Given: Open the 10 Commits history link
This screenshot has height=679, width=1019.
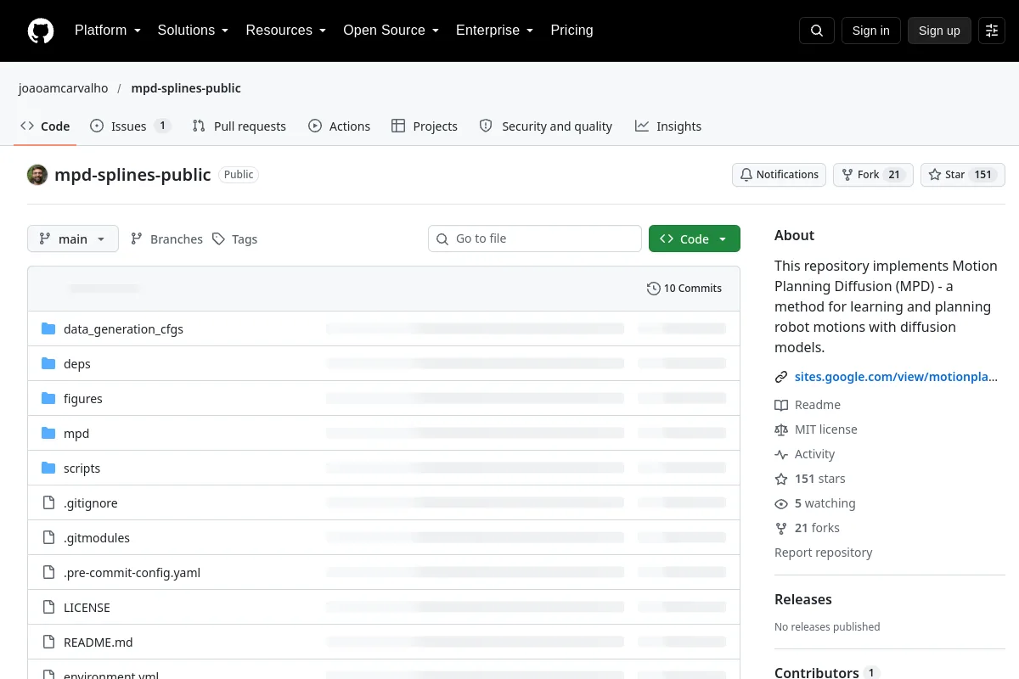Looking at the screenshot, I should (684, 289).
